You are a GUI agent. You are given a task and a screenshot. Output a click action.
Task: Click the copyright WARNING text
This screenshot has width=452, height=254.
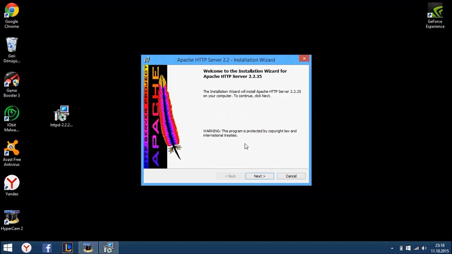point(250,133)
